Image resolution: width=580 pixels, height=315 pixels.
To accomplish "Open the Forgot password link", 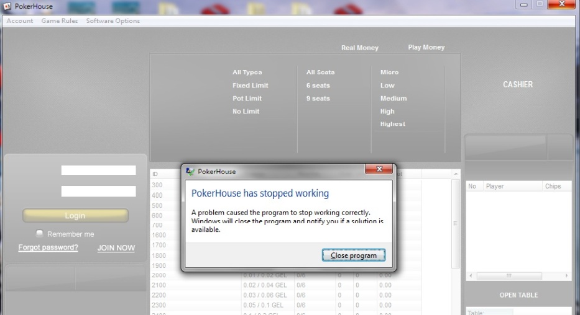I will [x=48, y=247].
